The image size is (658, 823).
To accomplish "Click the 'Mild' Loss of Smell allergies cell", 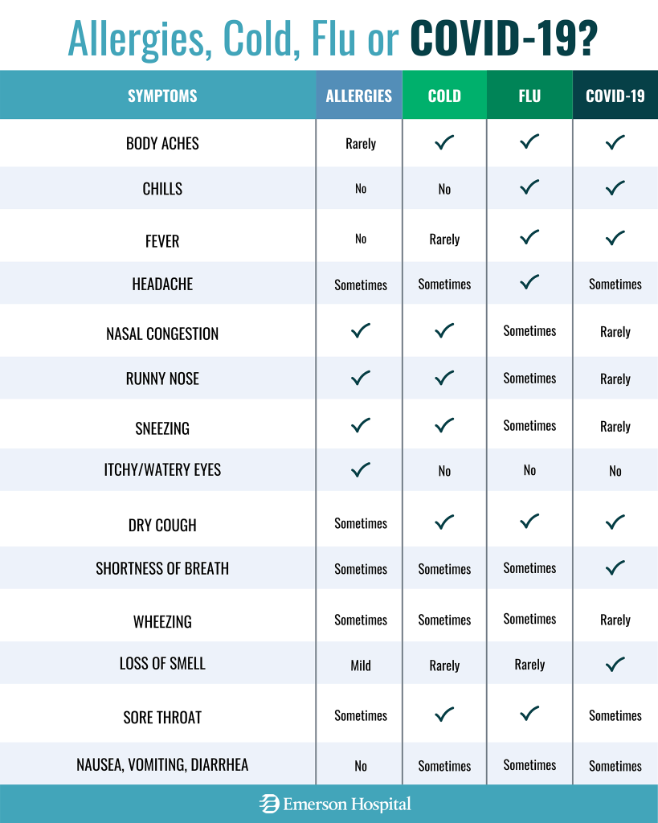I will coord(361,665).
